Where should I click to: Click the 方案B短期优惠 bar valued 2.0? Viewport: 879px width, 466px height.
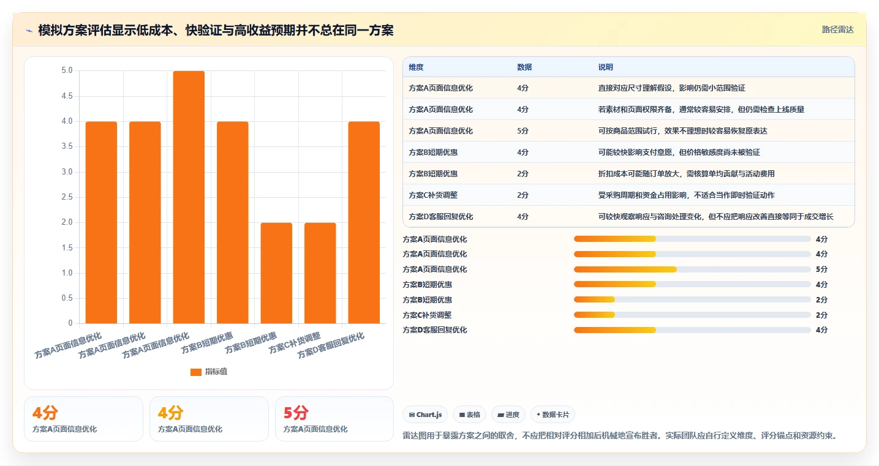(x=276, y=273)
